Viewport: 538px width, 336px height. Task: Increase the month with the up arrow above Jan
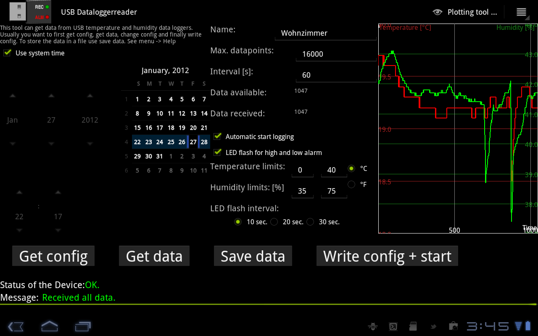point(13,96)
